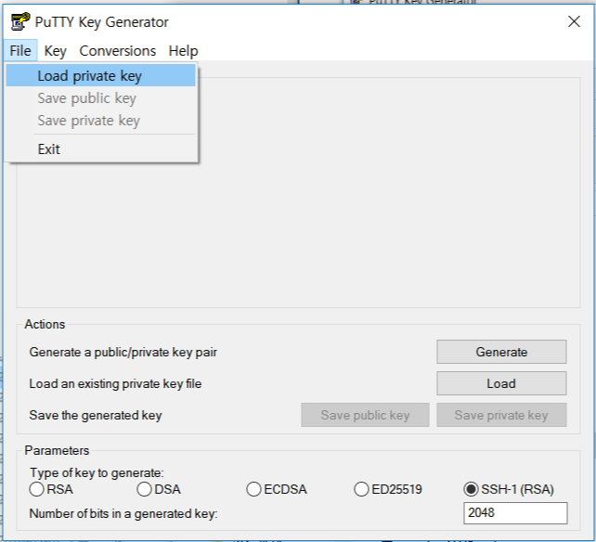Click the 'Type of key to generate:' label
Image resolution: width=596 pixels, height=542 pixels.
coord(97,472)
